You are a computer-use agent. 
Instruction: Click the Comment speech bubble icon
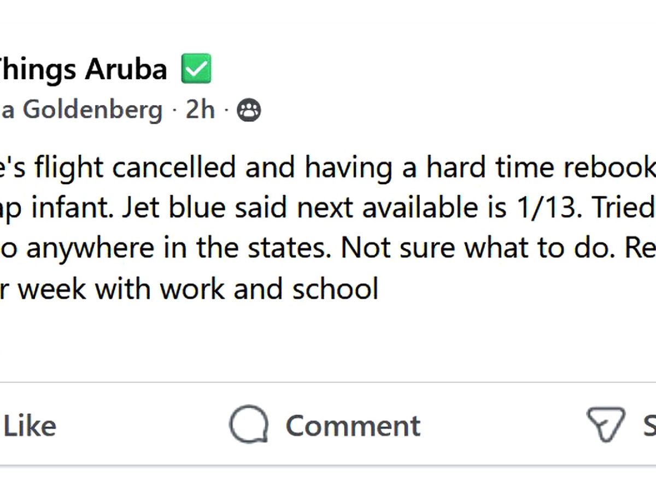tap(249, 425)
